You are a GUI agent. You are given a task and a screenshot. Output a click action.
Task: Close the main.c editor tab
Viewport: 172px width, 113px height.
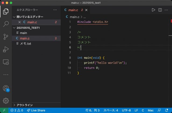[86, 10]
